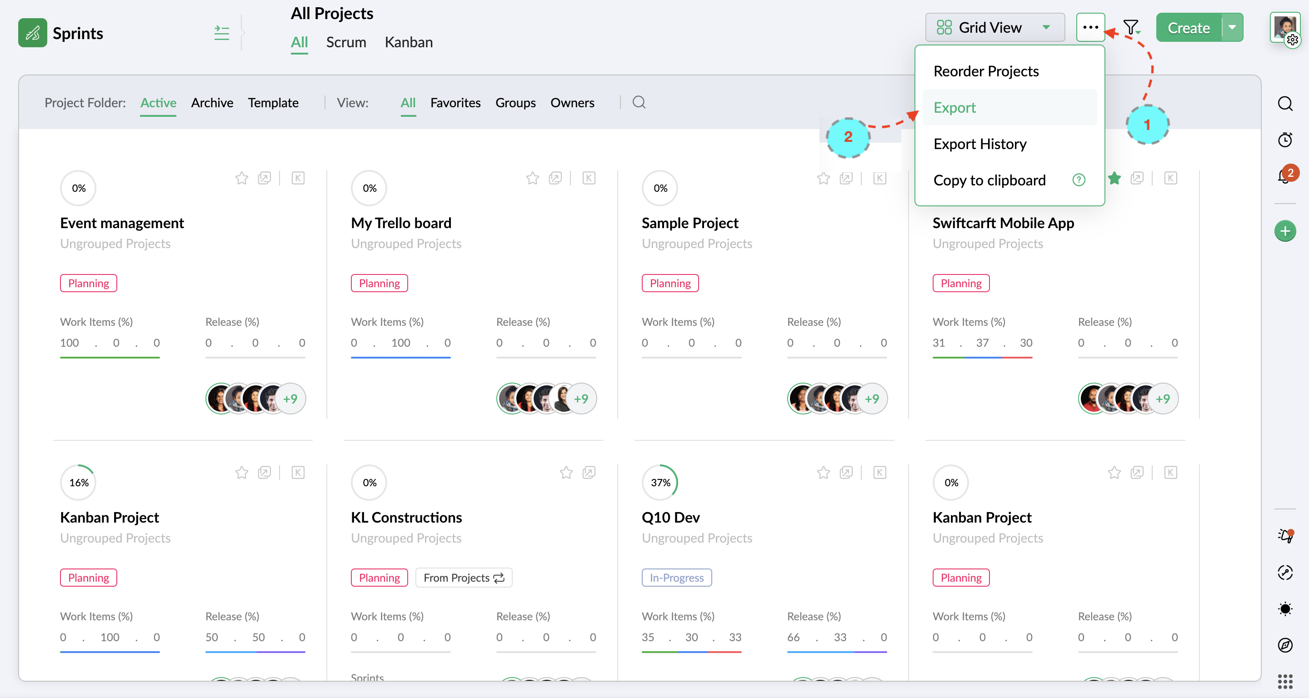Click the search icon in folder bar
This screenshot has width=1309, height=698.
pyautogui.click(x=639, y=103)
